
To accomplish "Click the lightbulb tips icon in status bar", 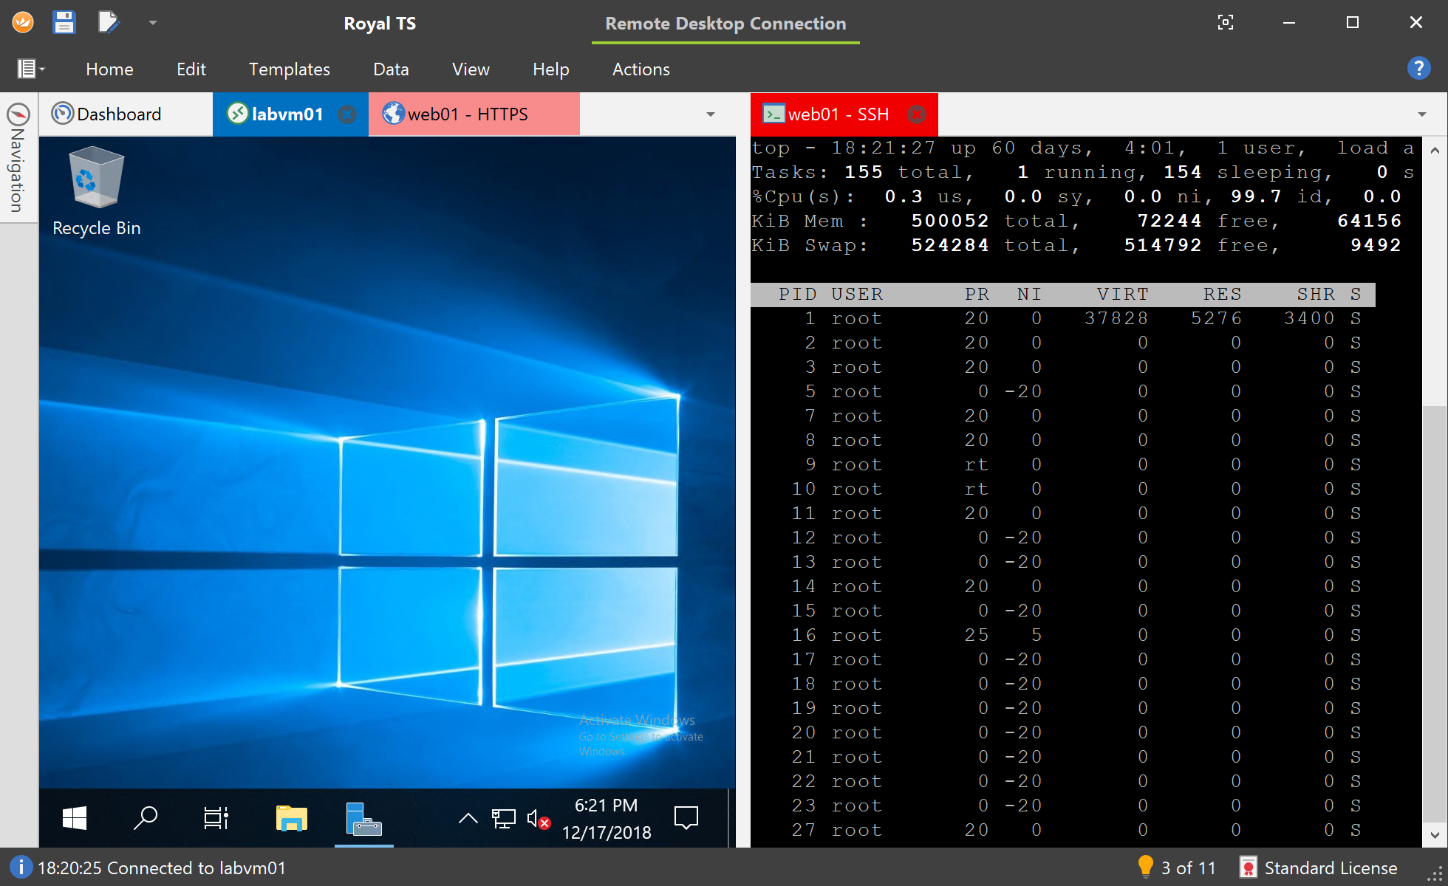I will tap(1145, 867).
